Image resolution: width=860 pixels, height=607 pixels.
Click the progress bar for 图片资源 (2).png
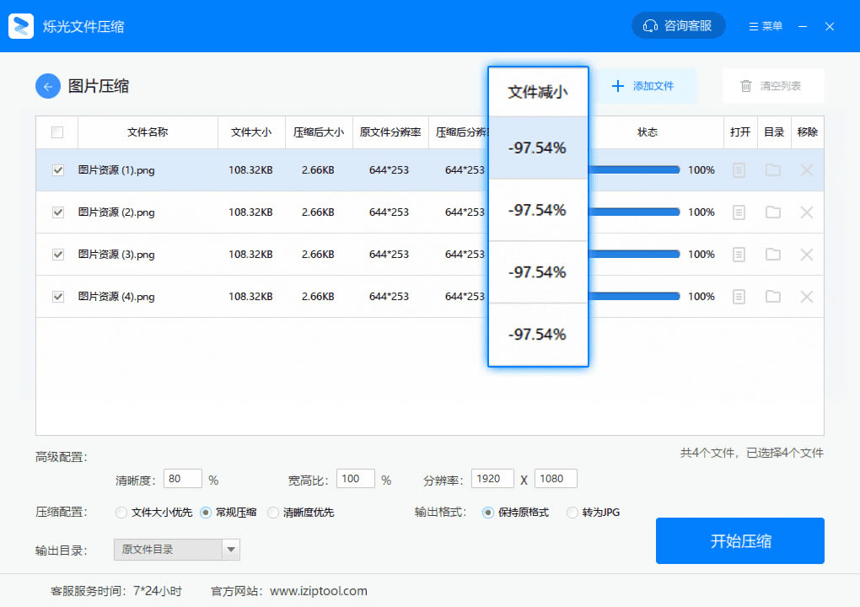632,212
